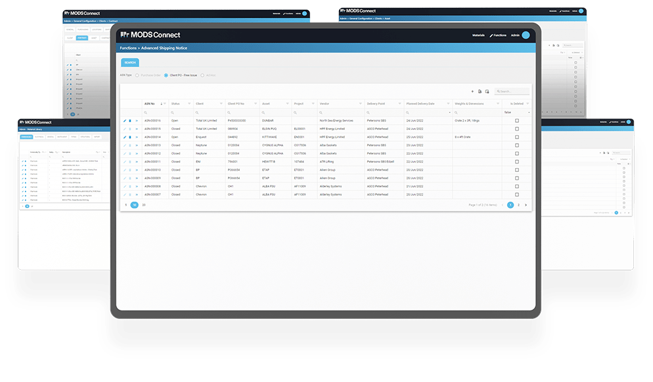Select the Client PO - Free Issue radio

(166, 75)
